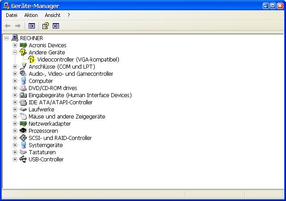The image size is (286, 201).
Task: Close the Geräte-Manager window
Action: pyautogui.click(x=280, y=6)
